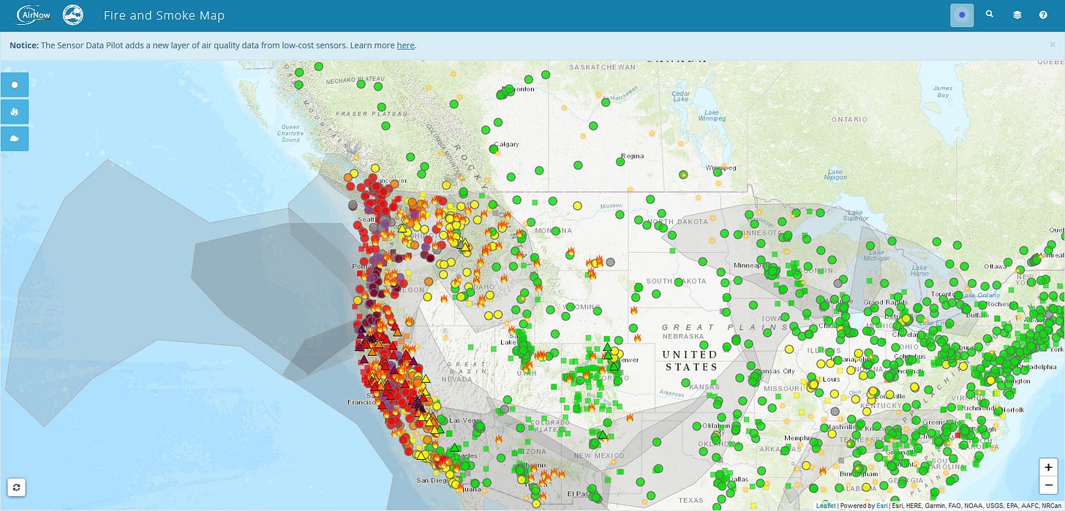1065x511 pixels.
Task: Click the 'Lake Nipigon' label
Action: click(x=835, y=173)
